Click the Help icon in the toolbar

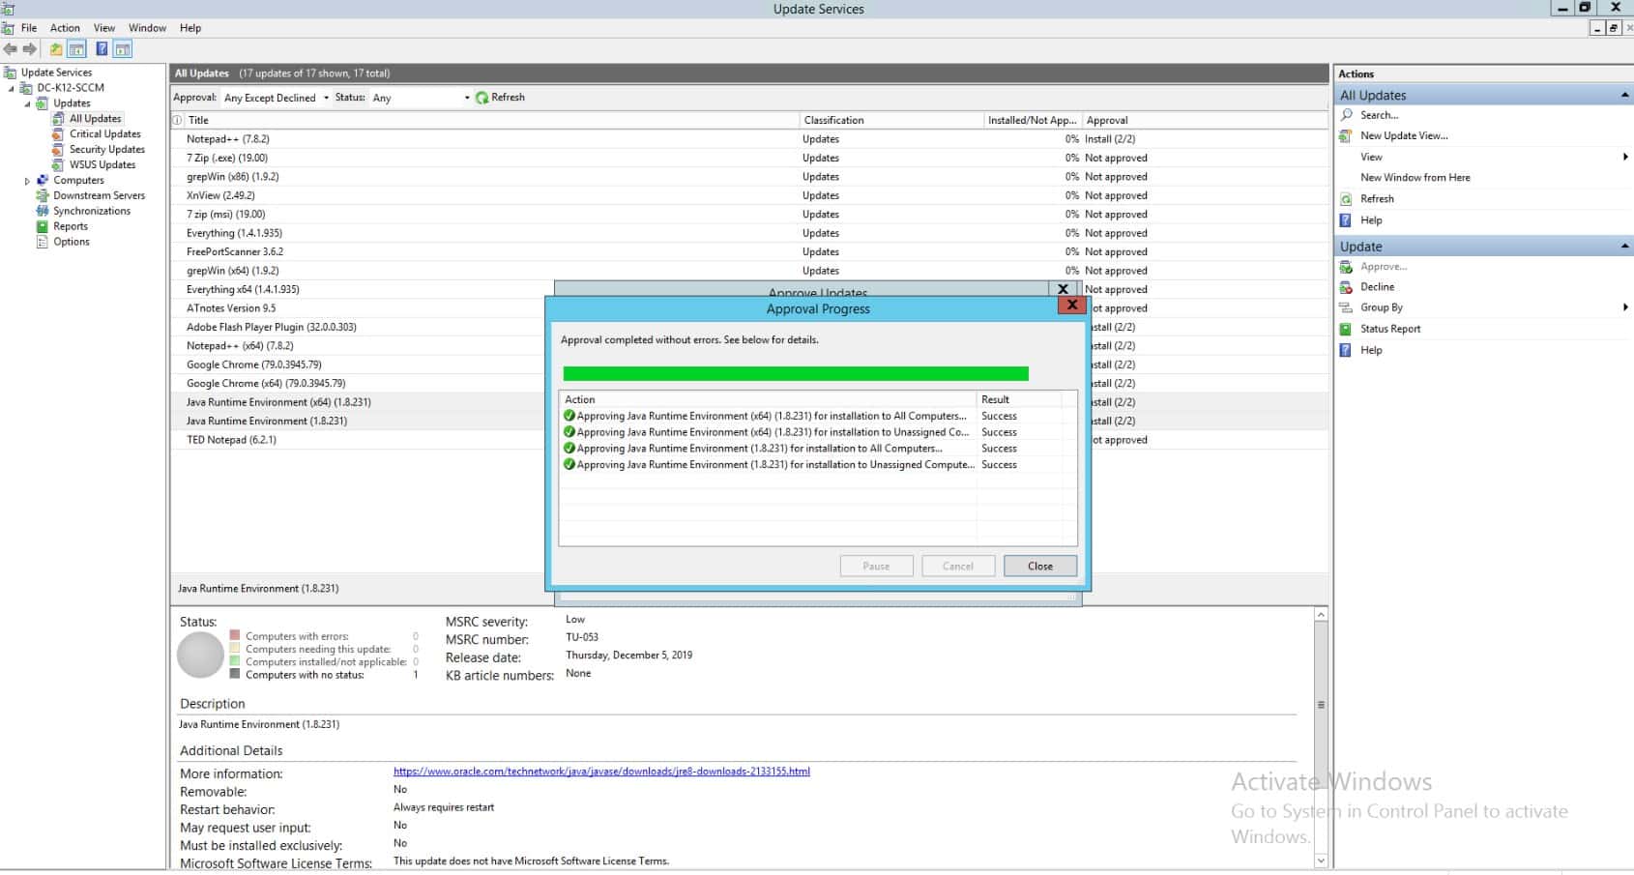102,48
